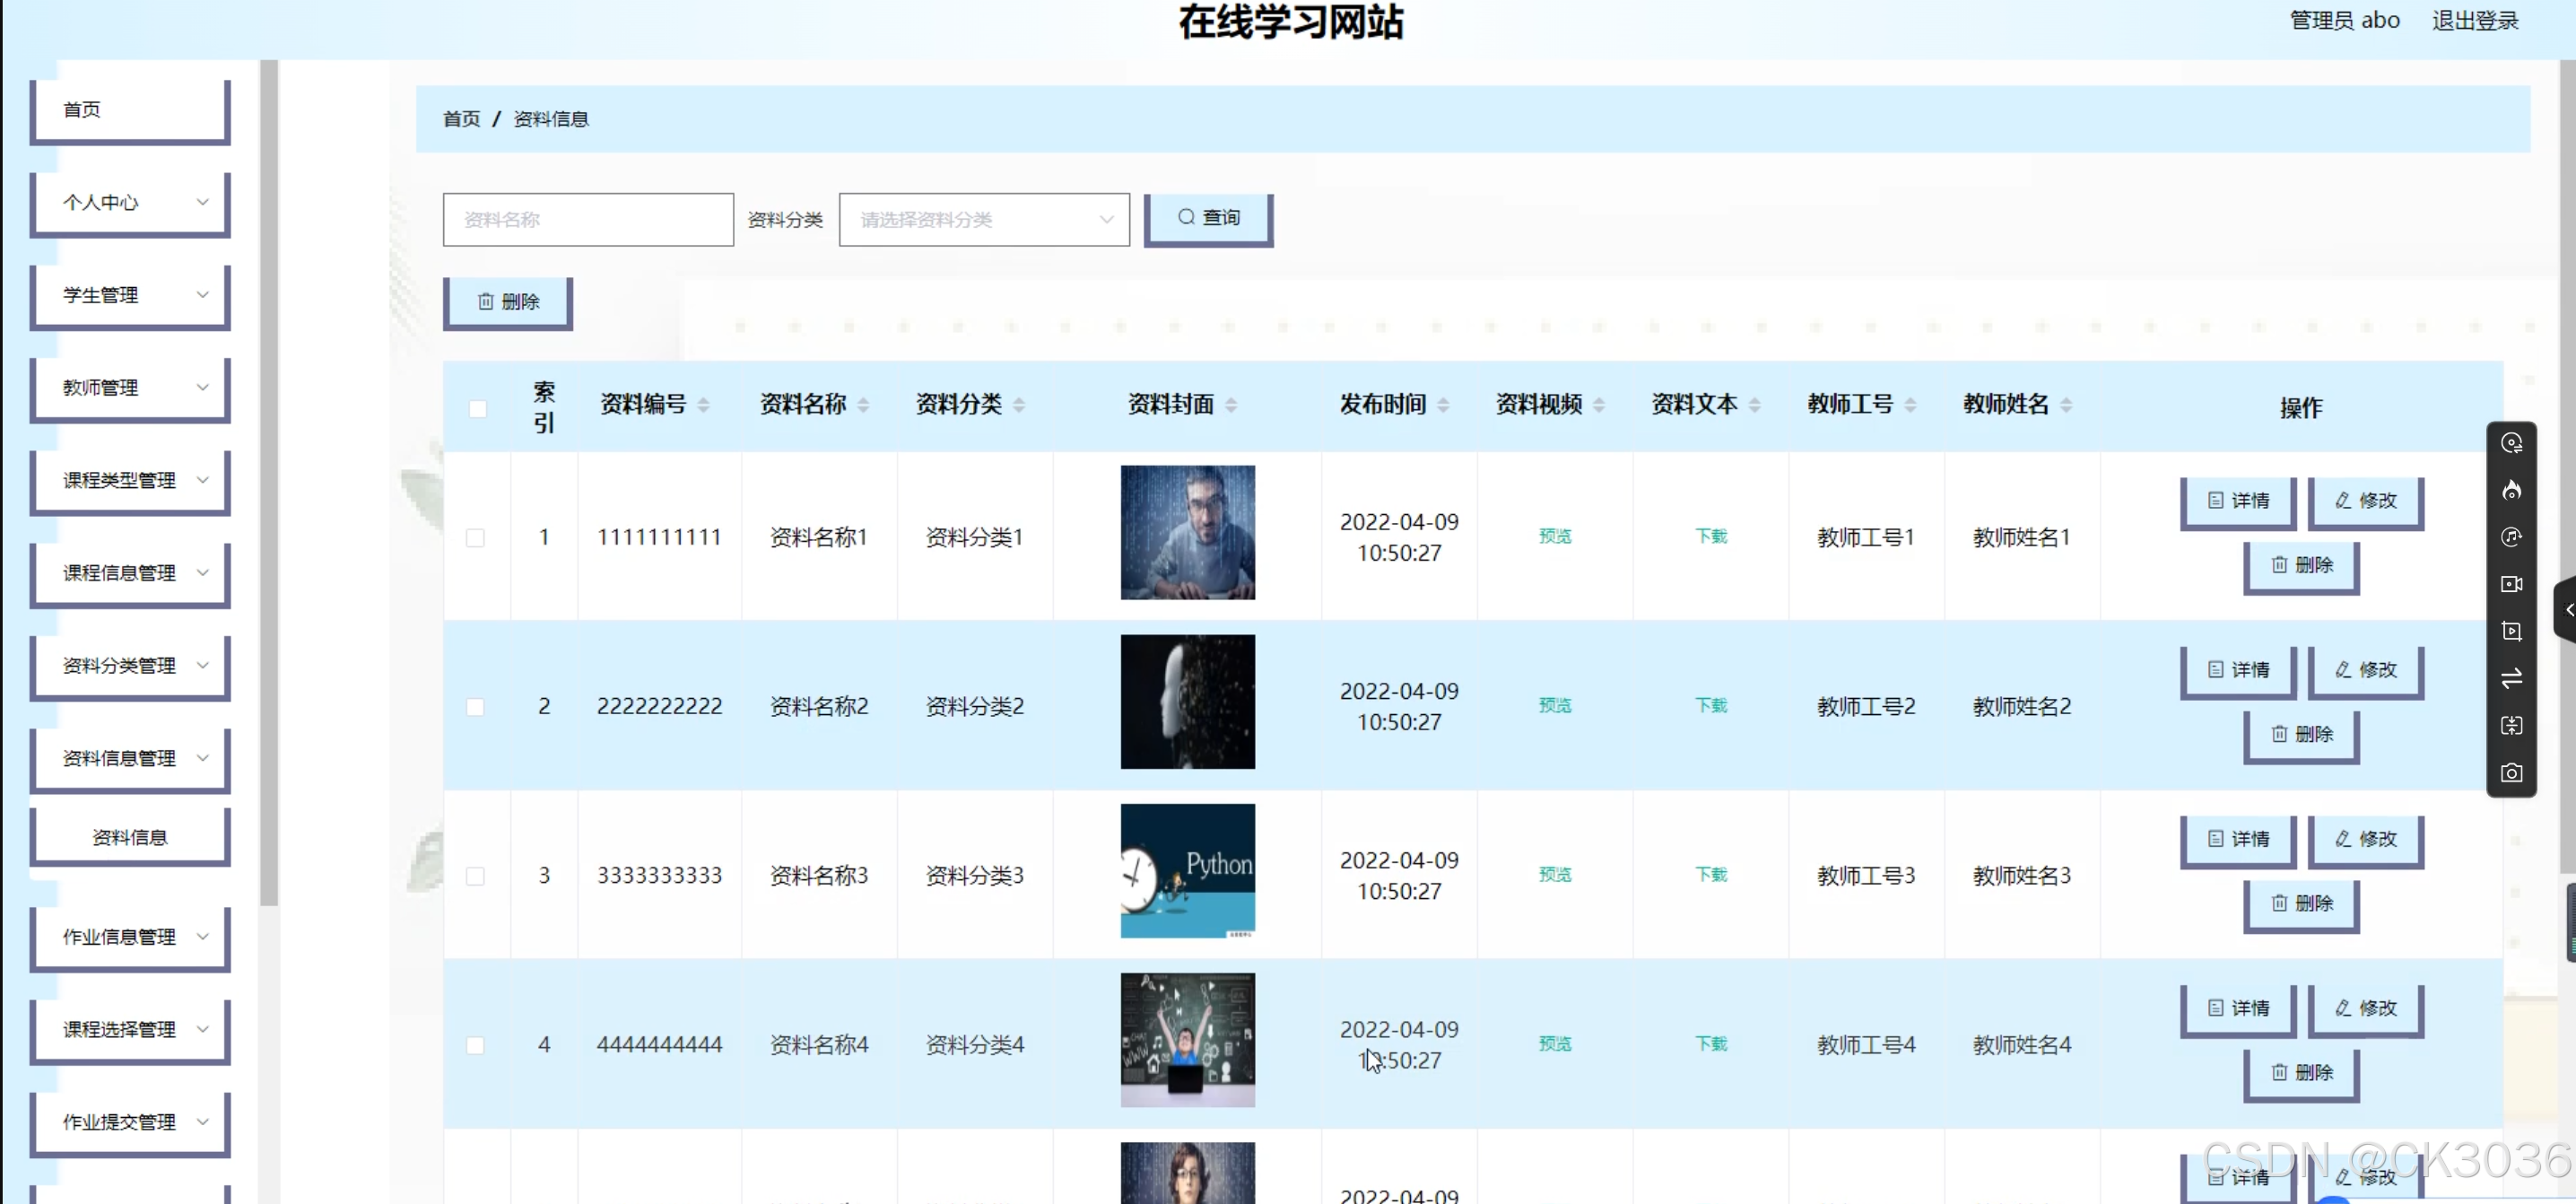Check the select-all checkbox in table header
Viewport: 2576px width, 1204px height.
tap(477, 408)
